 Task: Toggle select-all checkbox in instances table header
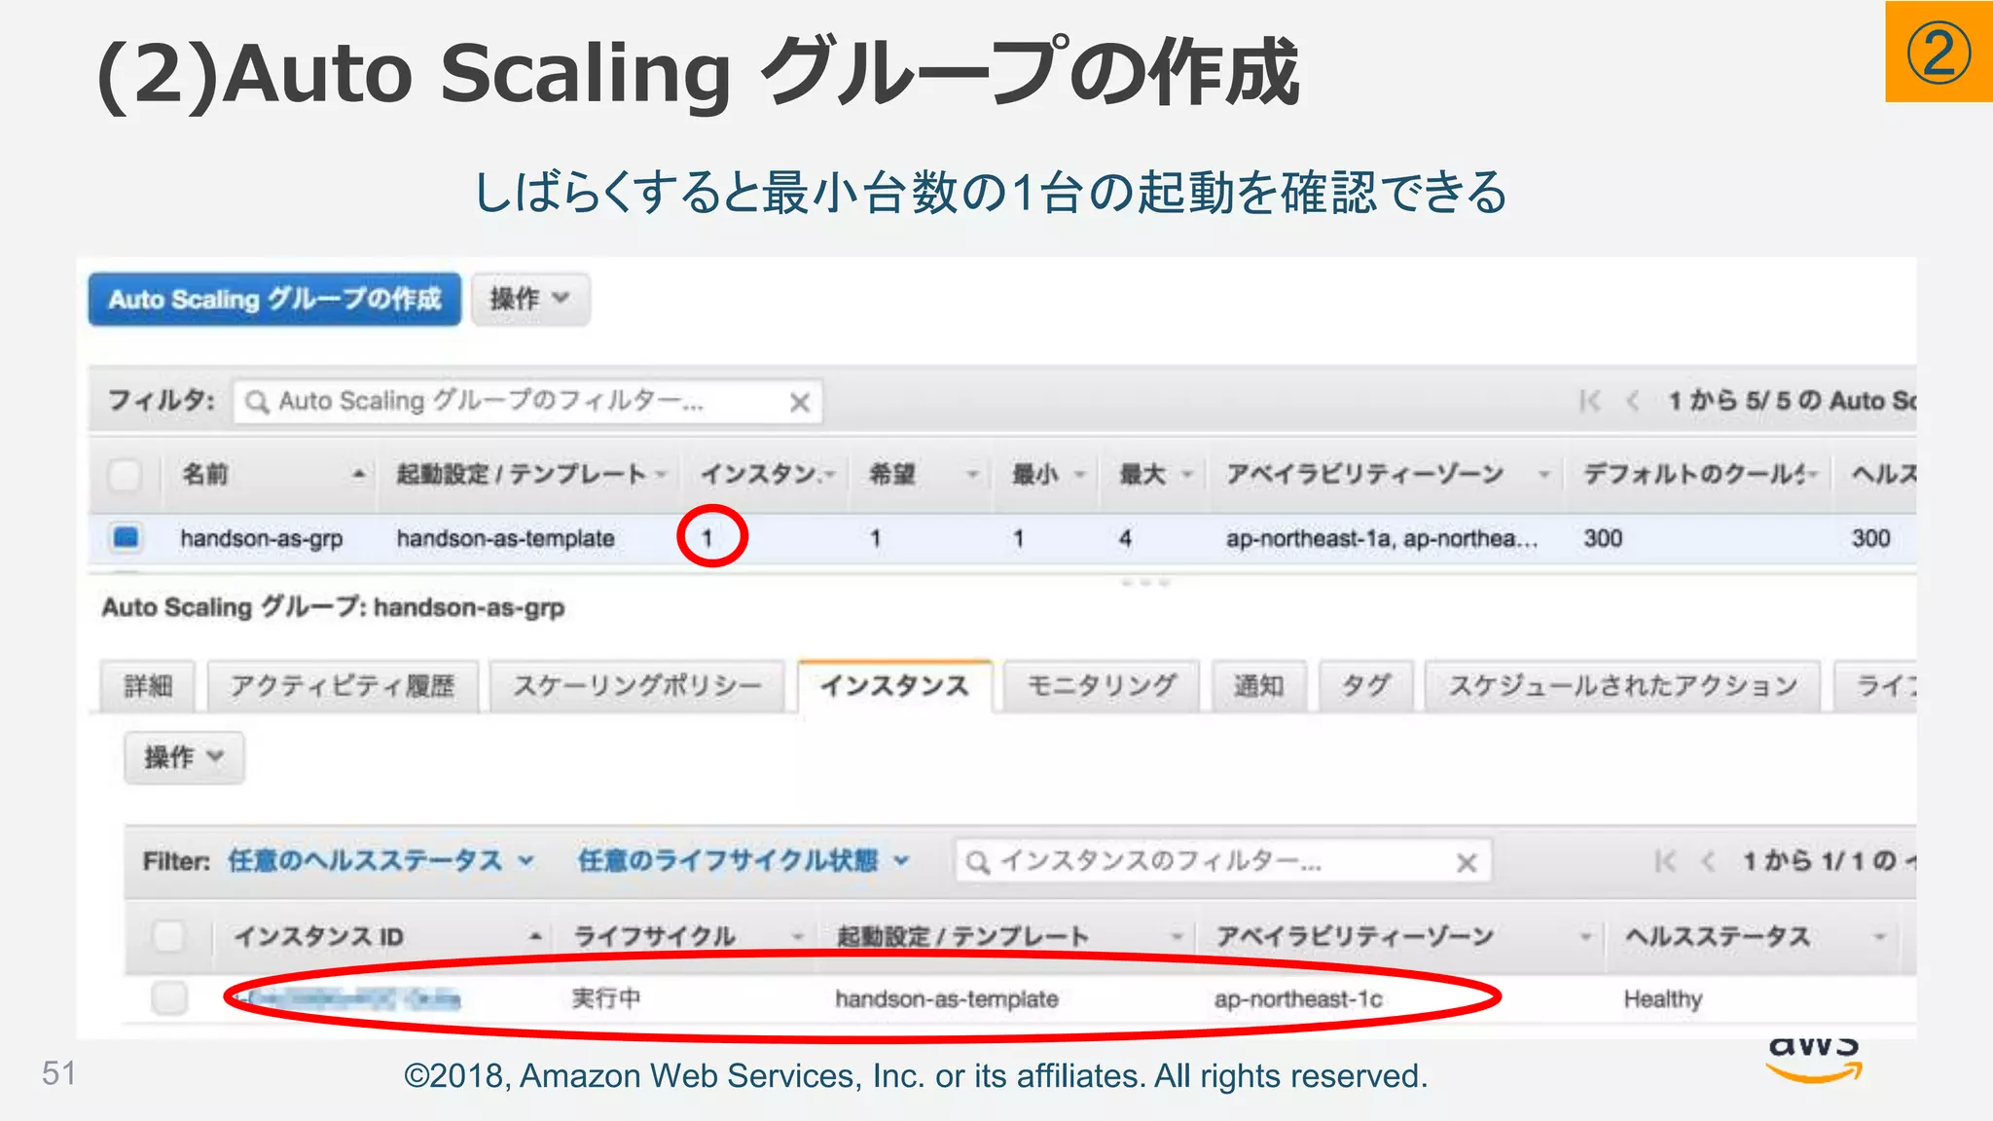point(168,936)
